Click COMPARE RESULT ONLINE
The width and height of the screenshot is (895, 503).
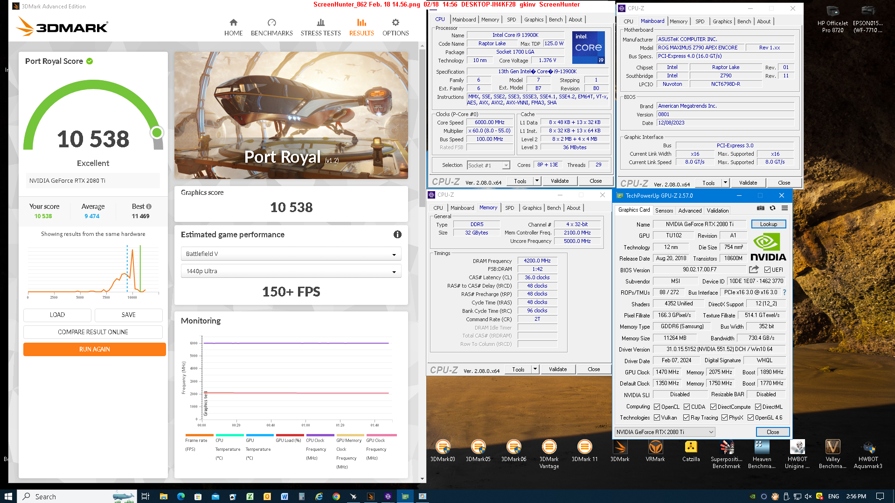93,332
